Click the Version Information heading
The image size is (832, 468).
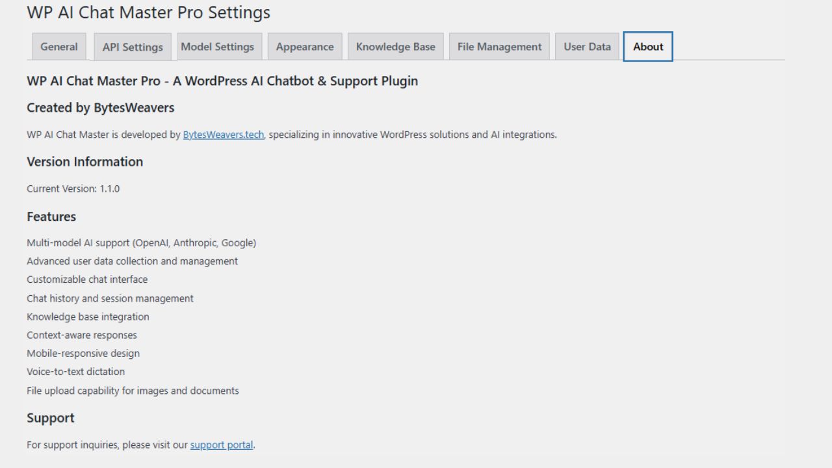point(84,162)
